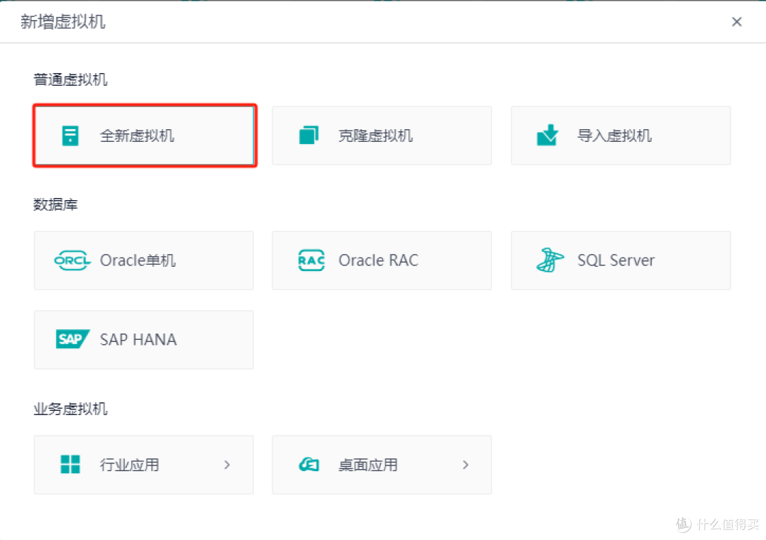
Task: Click the 导入虚拟机 download icon
Action: 548,135
